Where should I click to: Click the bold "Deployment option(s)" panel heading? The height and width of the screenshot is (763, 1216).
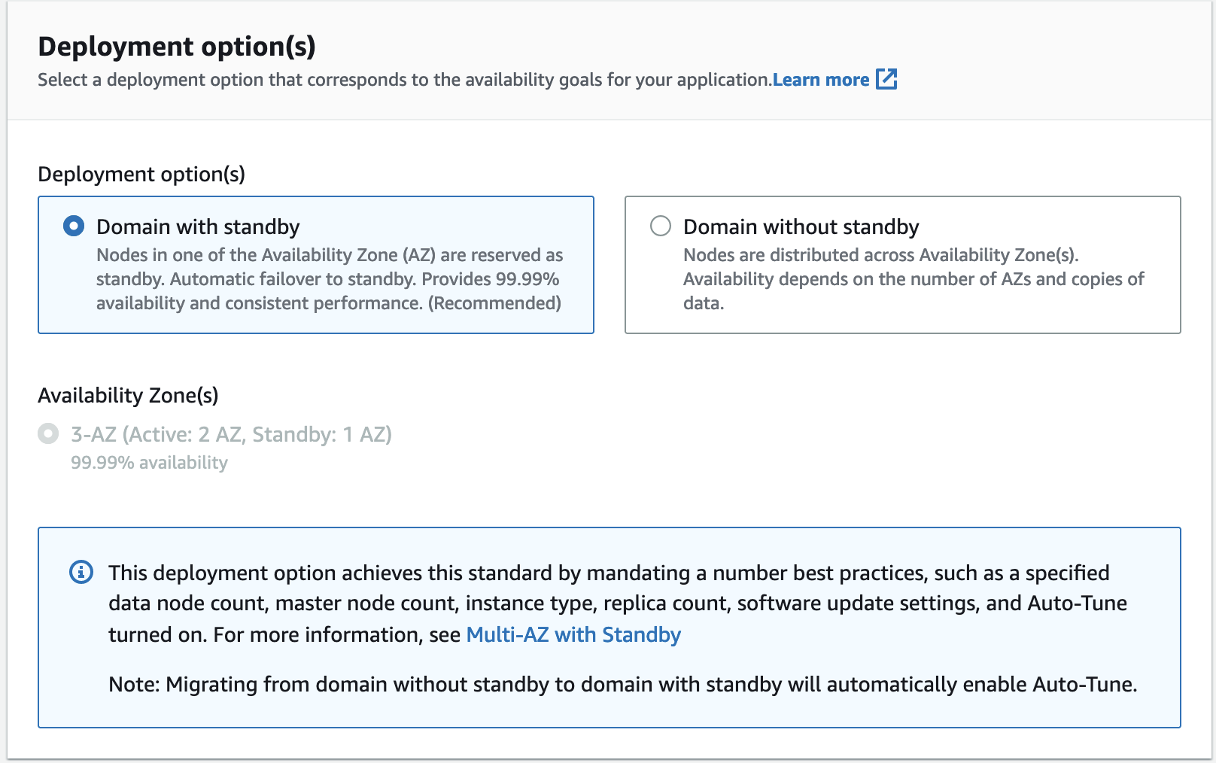[x=177, y=47]
